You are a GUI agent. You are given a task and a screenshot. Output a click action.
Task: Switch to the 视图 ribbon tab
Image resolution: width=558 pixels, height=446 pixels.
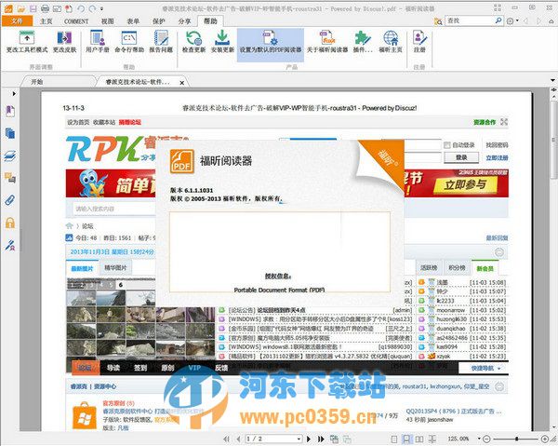pyautogui.click(x=107, y=21)
